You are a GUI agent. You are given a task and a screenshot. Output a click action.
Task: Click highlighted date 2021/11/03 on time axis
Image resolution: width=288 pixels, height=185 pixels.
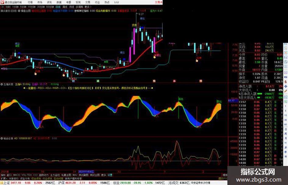[86, 172]
